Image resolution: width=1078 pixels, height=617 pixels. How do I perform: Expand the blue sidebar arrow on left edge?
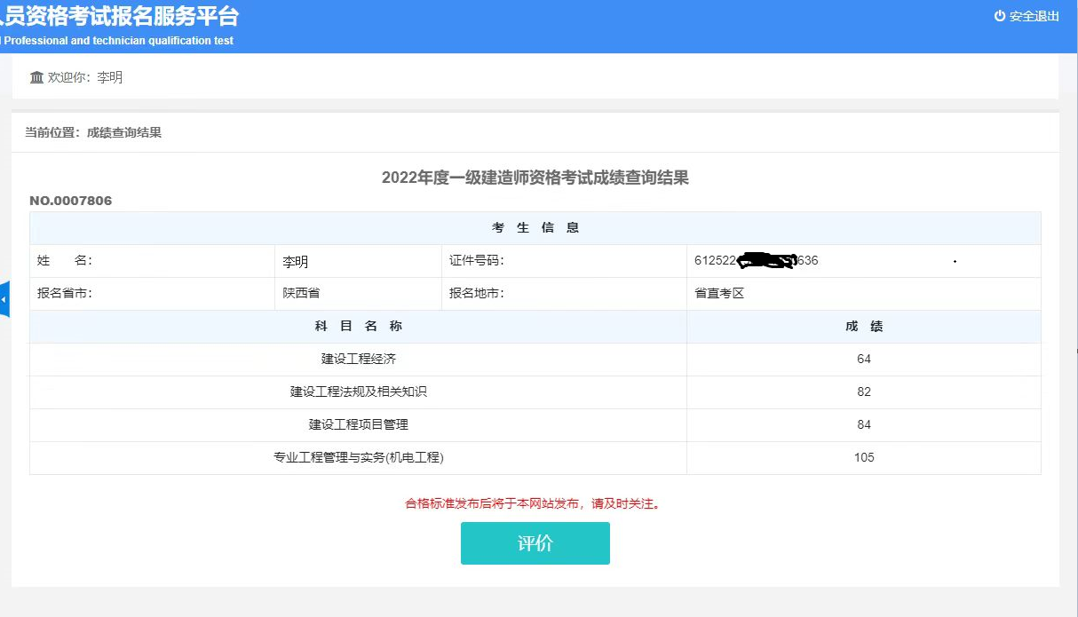4,299
